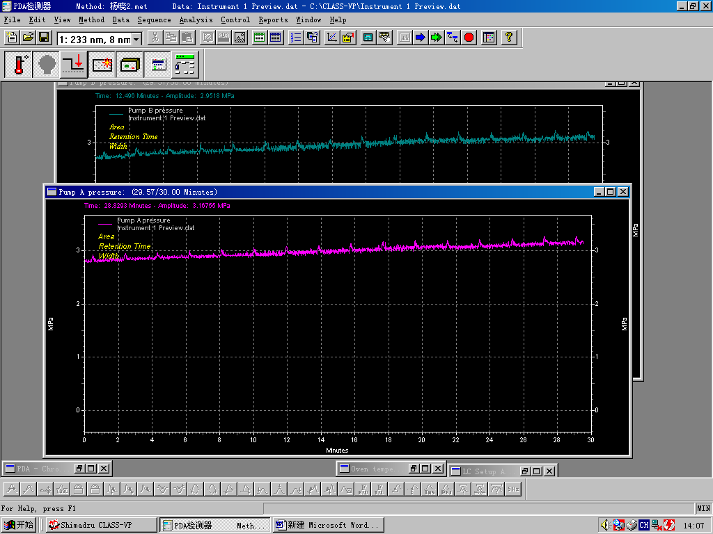Screen dimensions: 713x534
Task: Open the wavelength channel dropdown
Action: tap(136, 40)
